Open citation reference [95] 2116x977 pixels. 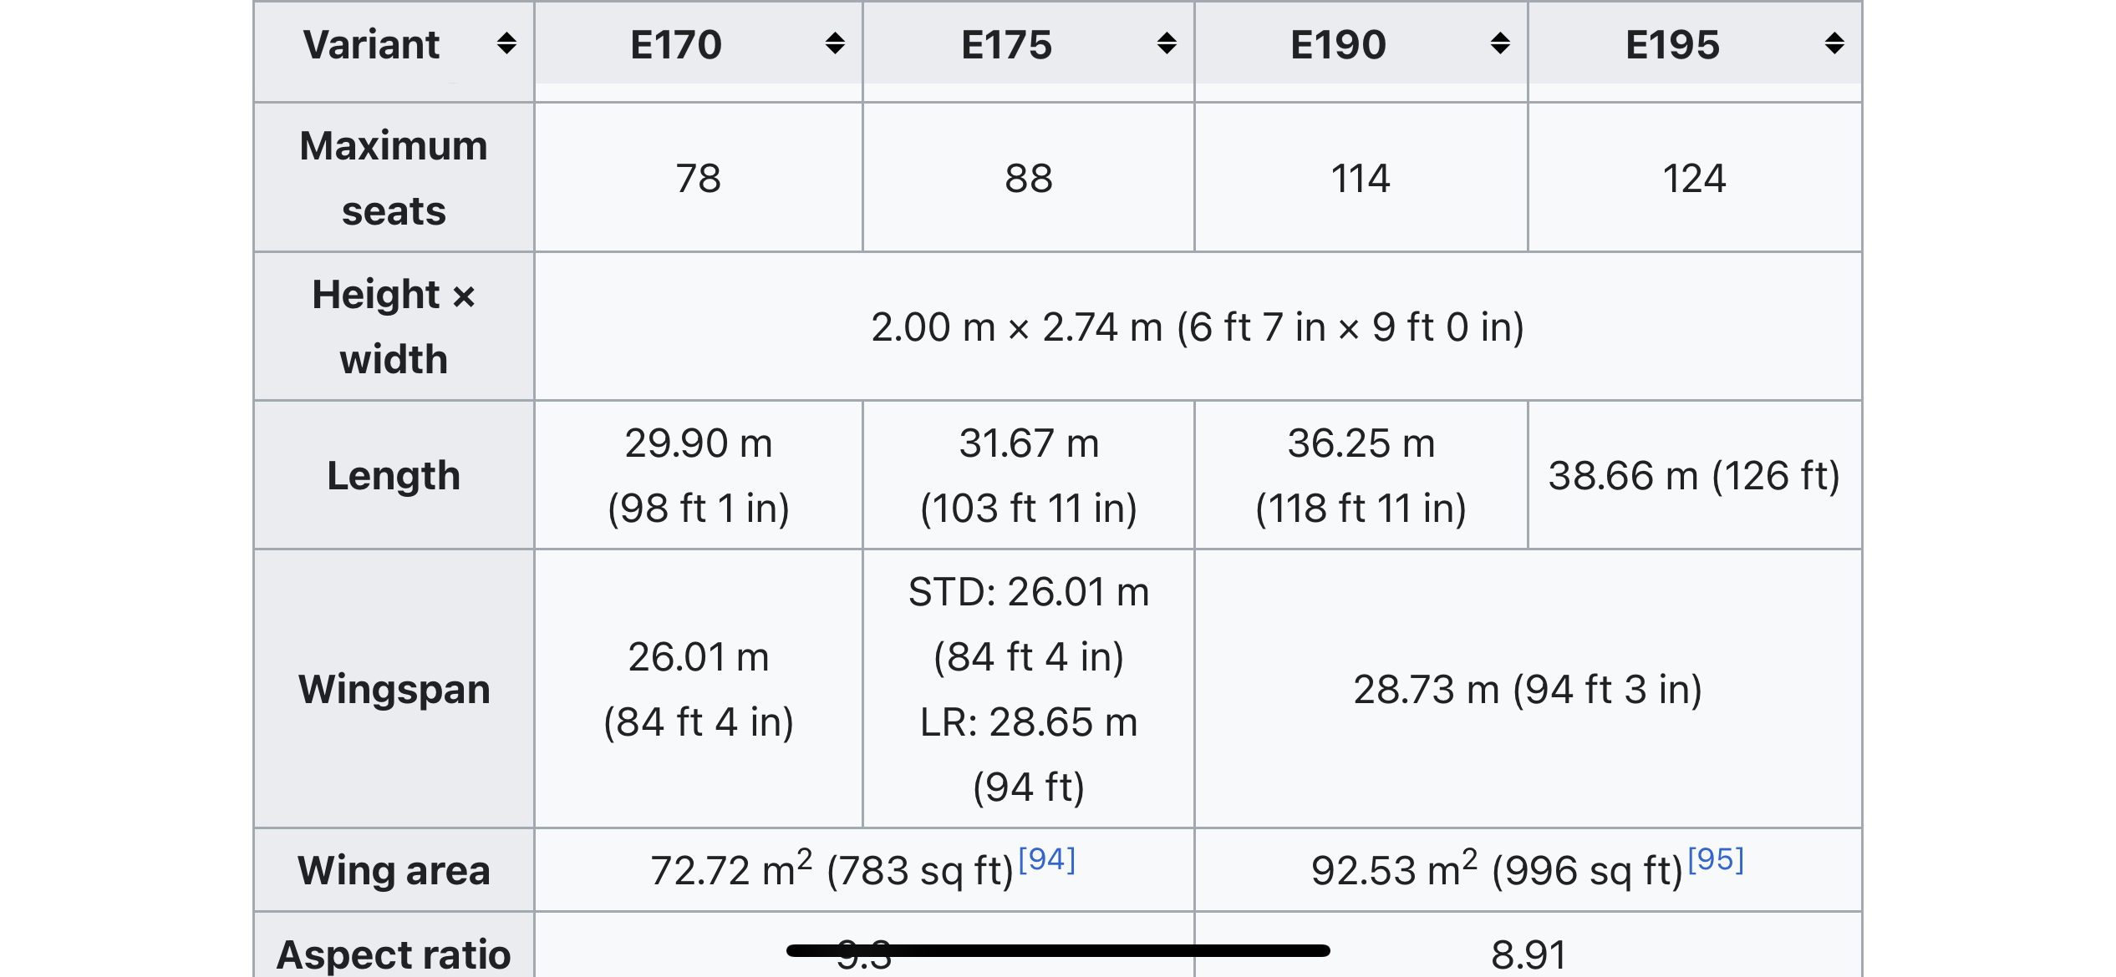pyautogui.click(x=1716, y=859)
